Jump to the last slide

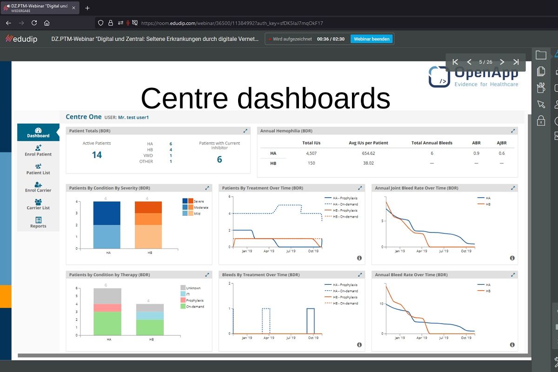tap(516, 62)
